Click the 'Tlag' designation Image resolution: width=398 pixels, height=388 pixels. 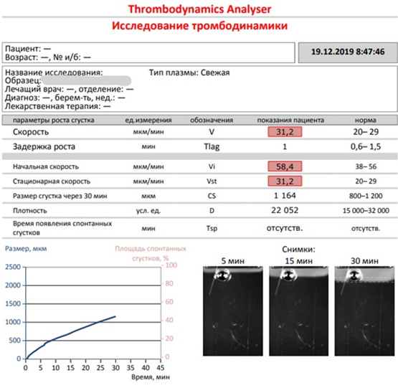point(212,147)
